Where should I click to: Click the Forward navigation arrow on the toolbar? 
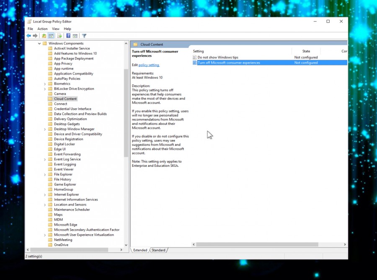coord(34,36)
